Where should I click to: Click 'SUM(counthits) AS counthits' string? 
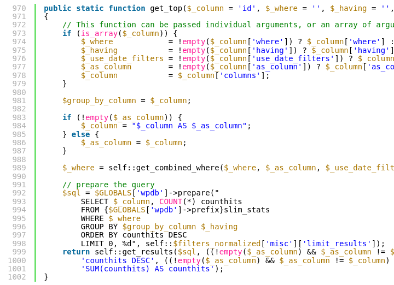148,269
